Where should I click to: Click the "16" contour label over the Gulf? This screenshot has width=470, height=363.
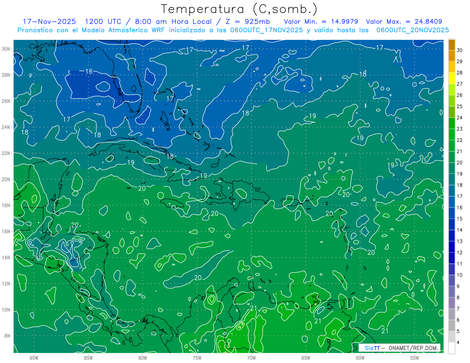pos(89,71)
